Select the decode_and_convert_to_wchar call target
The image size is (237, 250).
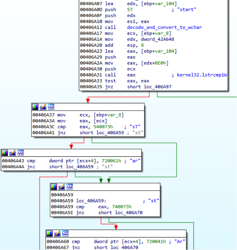(164, 27)
